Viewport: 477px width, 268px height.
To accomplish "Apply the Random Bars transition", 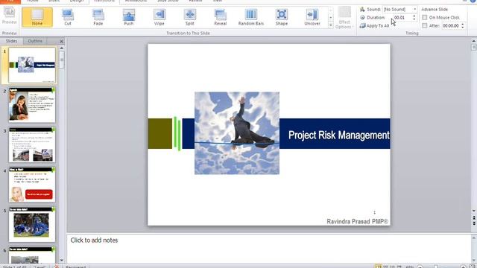I will point(251,17).
